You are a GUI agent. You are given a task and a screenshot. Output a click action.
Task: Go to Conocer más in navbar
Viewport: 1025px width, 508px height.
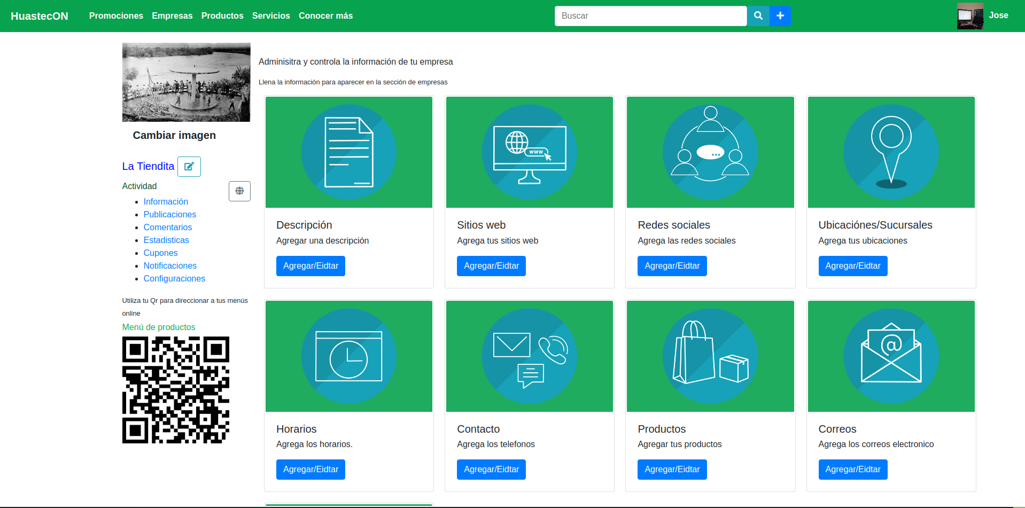tap(325, 16)
